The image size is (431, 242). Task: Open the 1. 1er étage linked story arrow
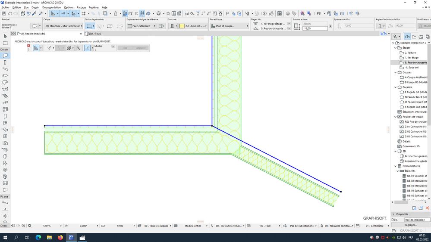(289, 24)
